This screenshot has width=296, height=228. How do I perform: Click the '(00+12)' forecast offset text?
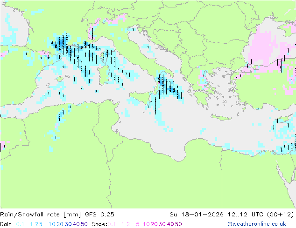pyautogui.click(x=281, y=215)
